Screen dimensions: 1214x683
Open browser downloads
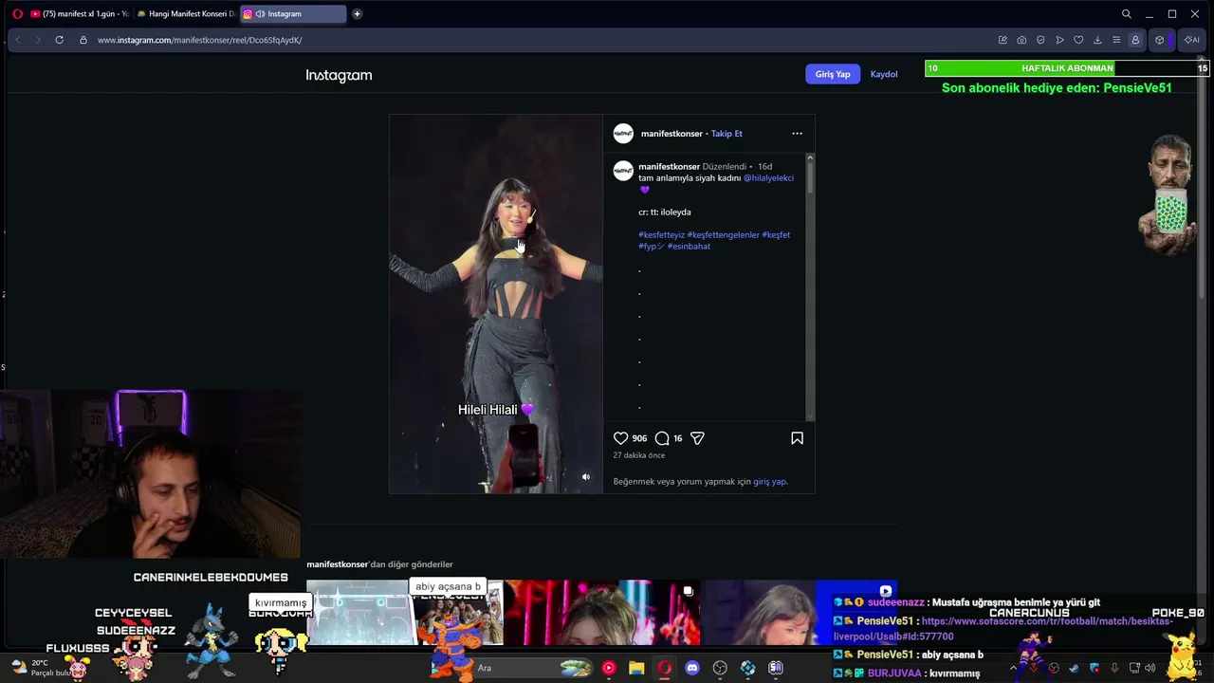pyautogui.click(x=1097, y=40)
